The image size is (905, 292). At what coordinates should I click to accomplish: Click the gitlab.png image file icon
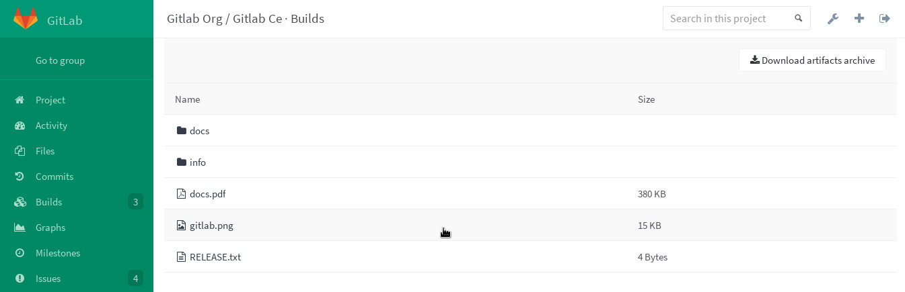tap(181, 226)
